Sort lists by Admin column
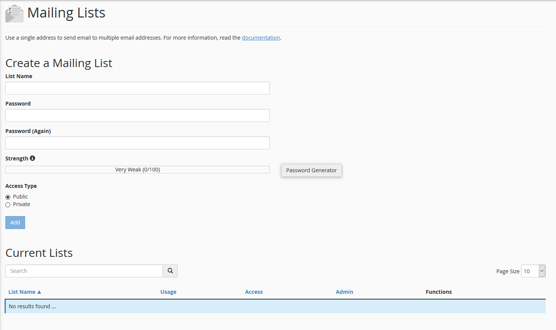Screen dimensions: 556x330 344,292
